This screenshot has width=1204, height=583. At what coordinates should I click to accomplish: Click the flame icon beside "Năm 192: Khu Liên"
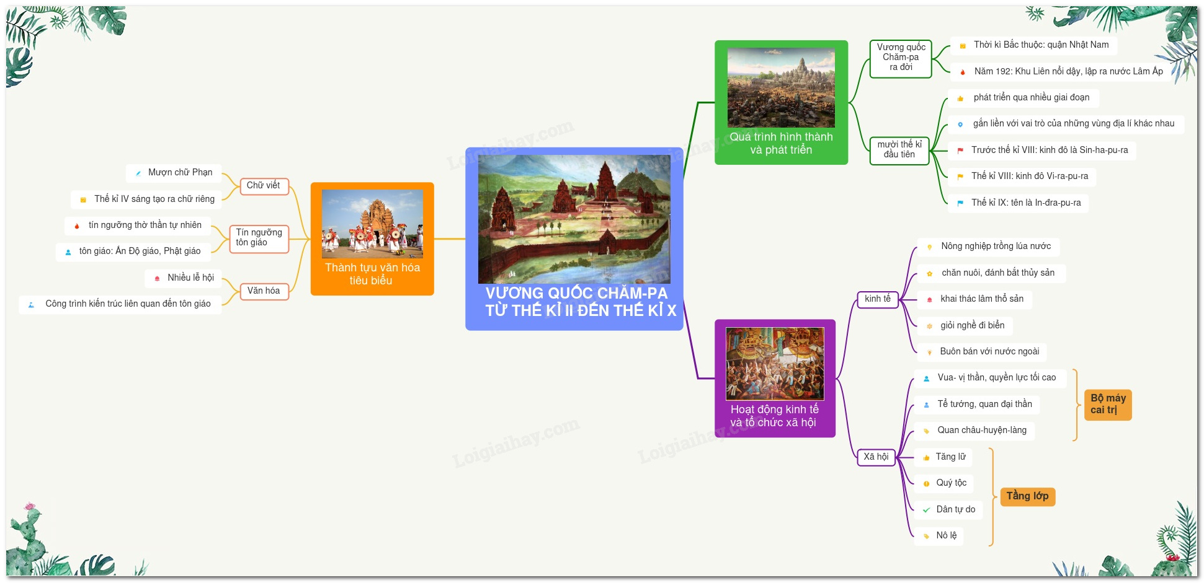tap(962, 72)
